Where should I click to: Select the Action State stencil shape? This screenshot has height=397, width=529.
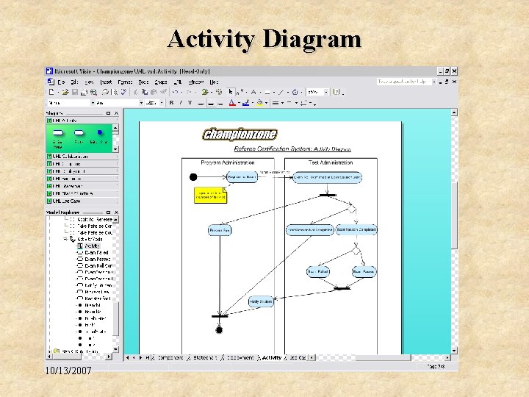coord(58,137)
